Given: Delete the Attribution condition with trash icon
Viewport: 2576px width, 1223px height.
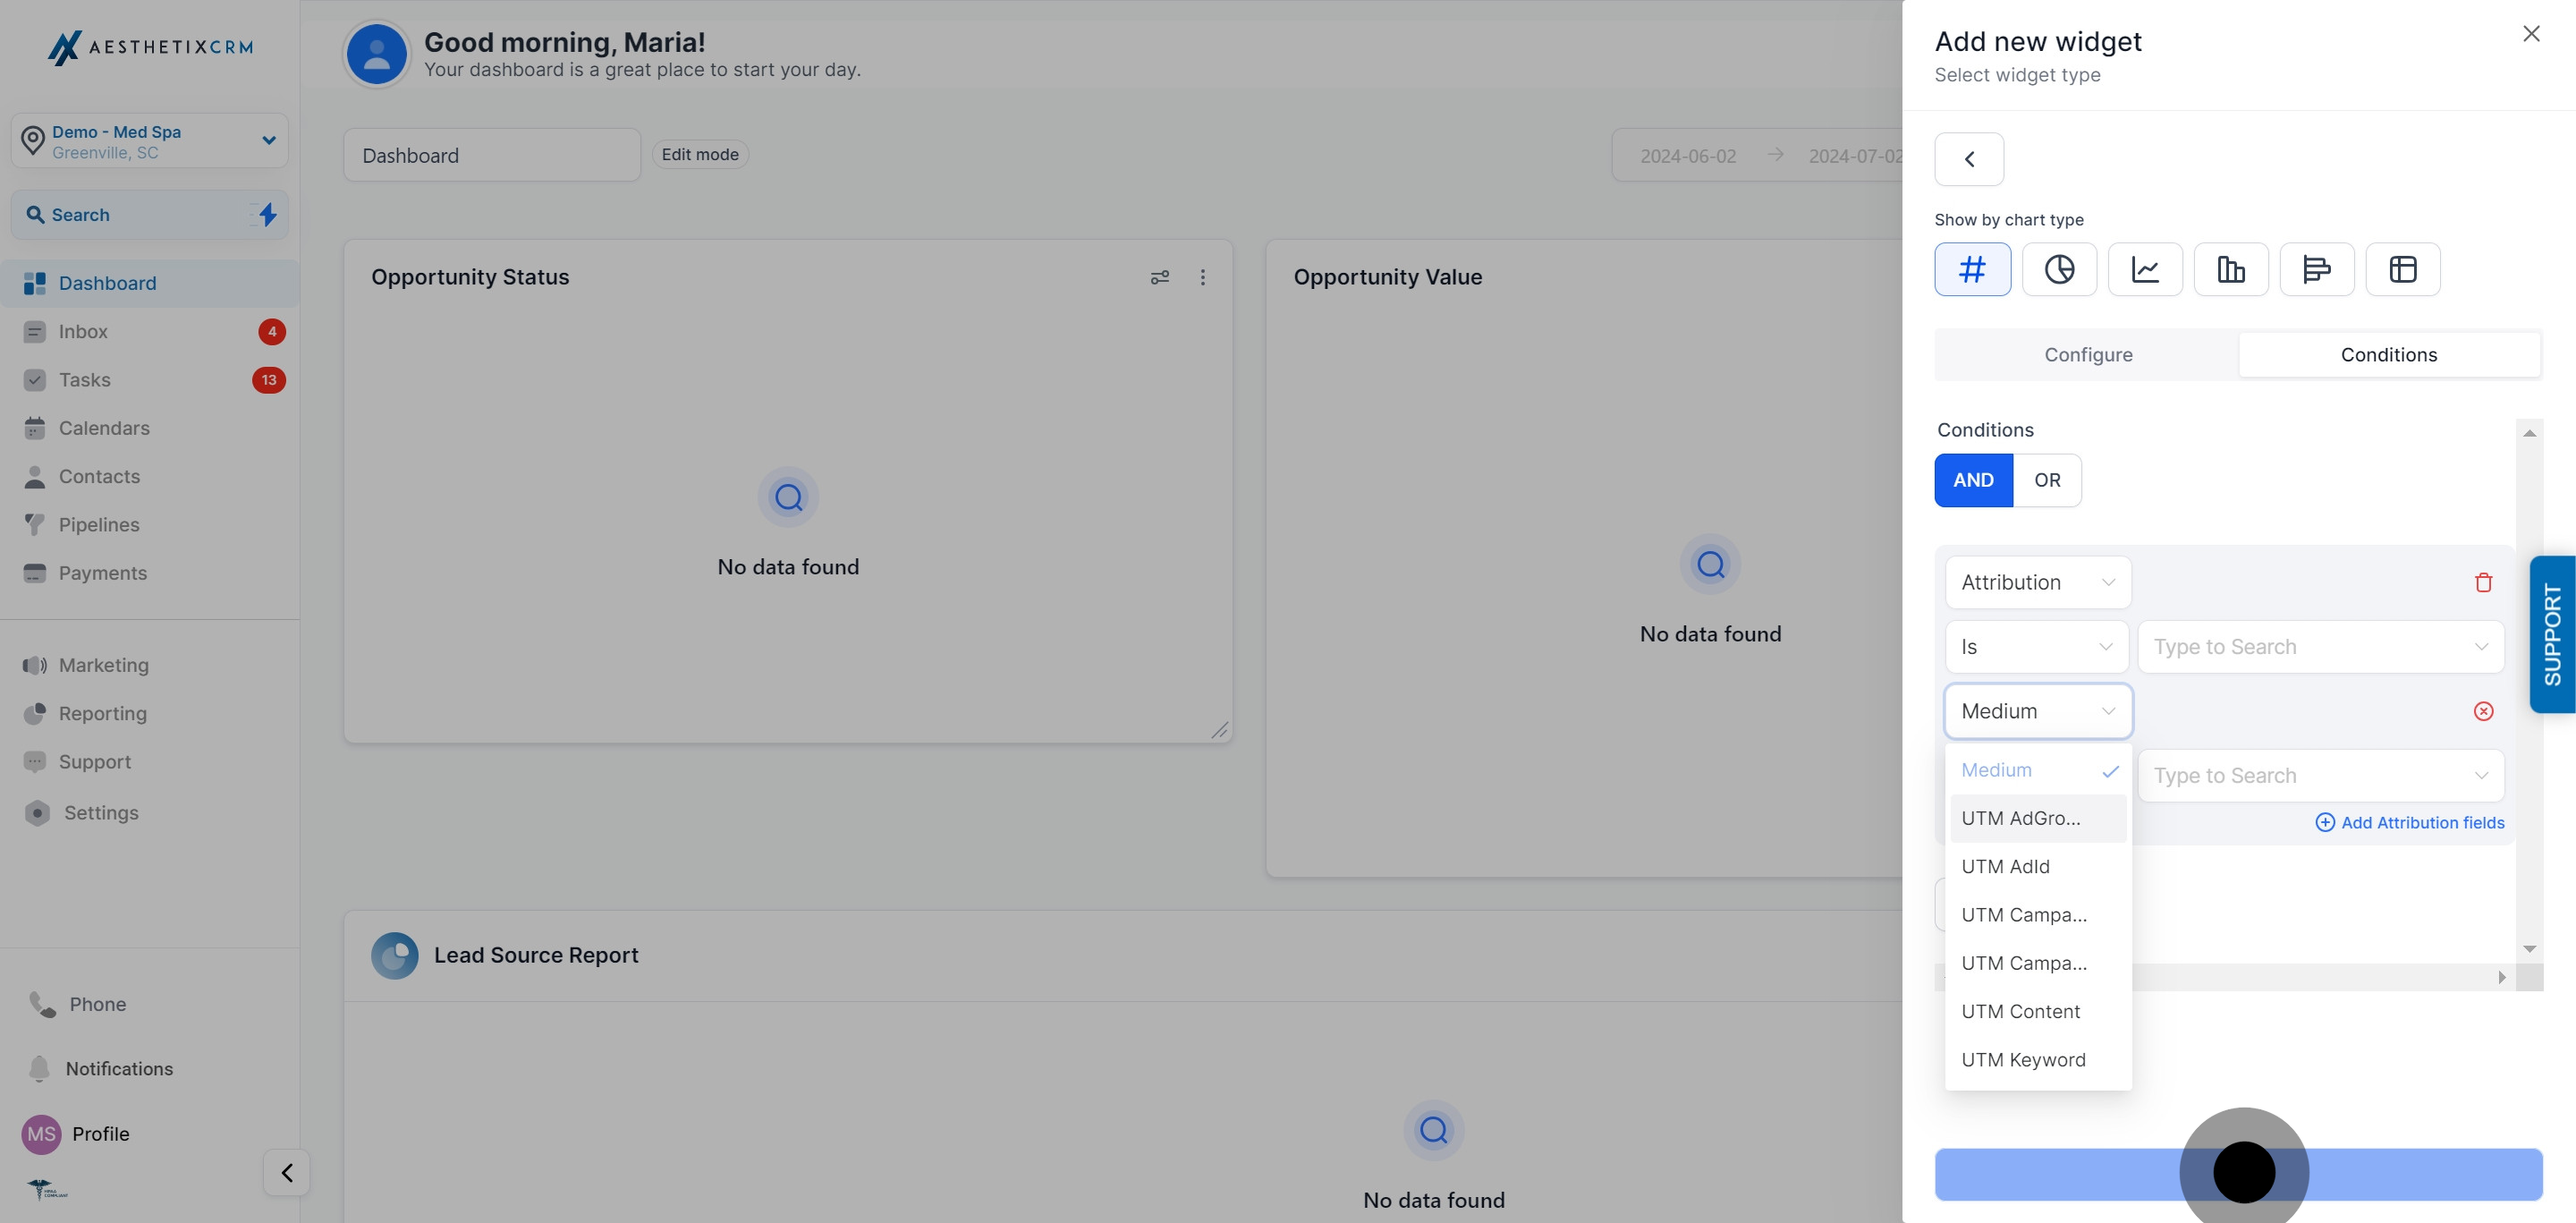Looking at the screenshot, I should [x=2484, y=582].
